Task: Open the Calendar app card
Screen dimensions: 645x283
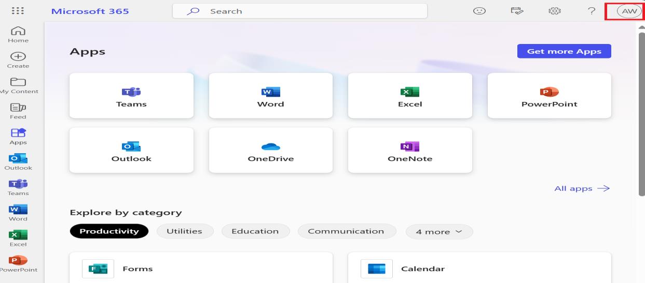Action: coord(479,268)
